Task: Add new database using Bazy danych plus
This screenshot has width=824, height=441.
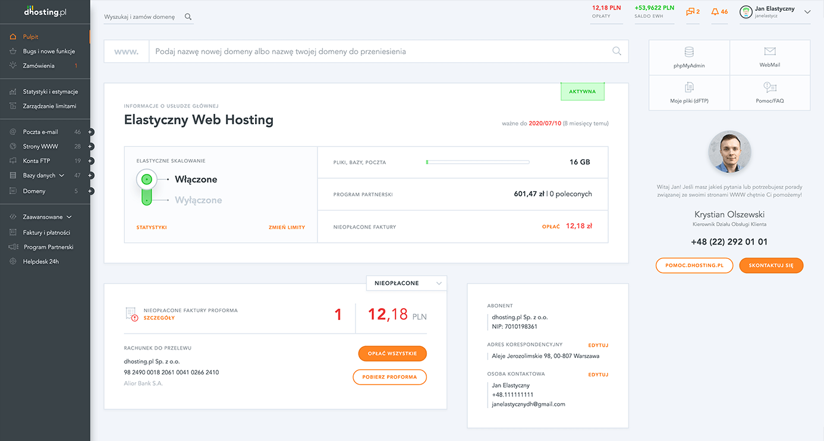Action: [90, 176]
